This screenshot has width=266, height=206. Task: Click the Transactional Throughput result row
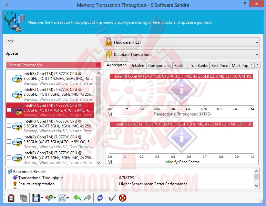click(x=130, y=178)
